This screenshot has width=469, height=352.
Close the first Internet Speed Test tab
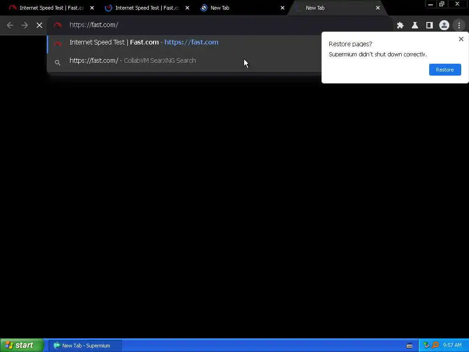coord(92,8)
